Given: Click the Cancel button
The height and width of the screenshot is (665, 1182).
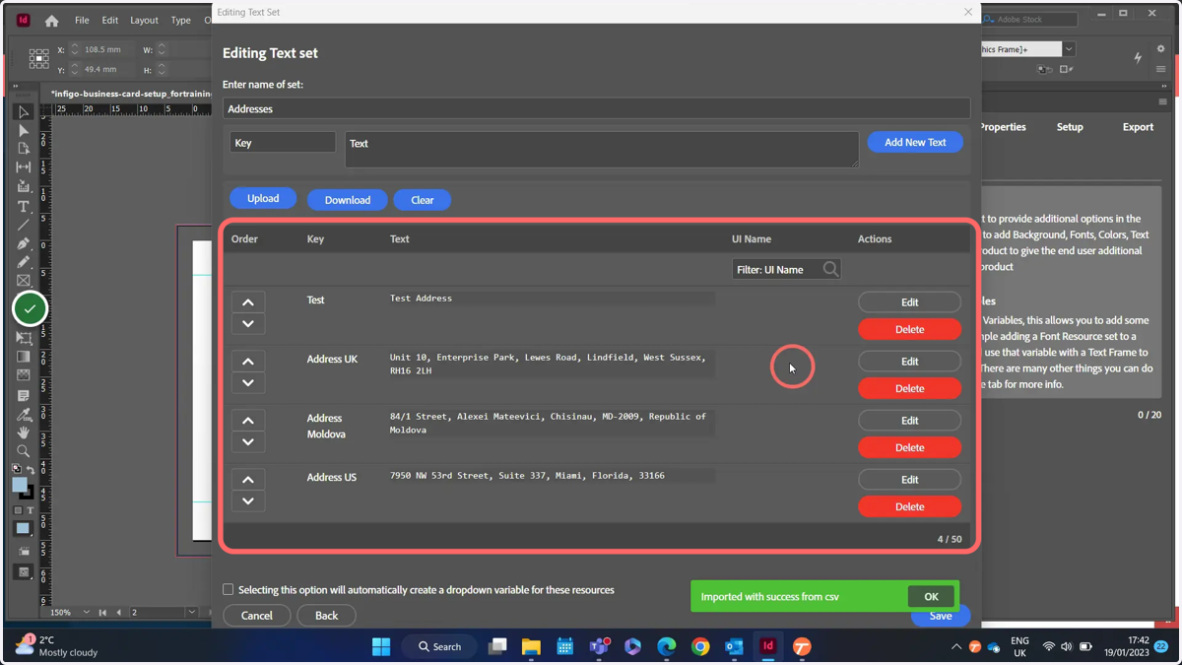Looking at the screenshot, I should coord(257,616).
